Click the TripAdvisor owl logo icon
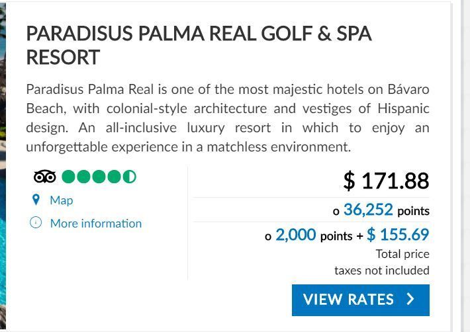Viewport: 470px width, 332px height. pos(44,177)
